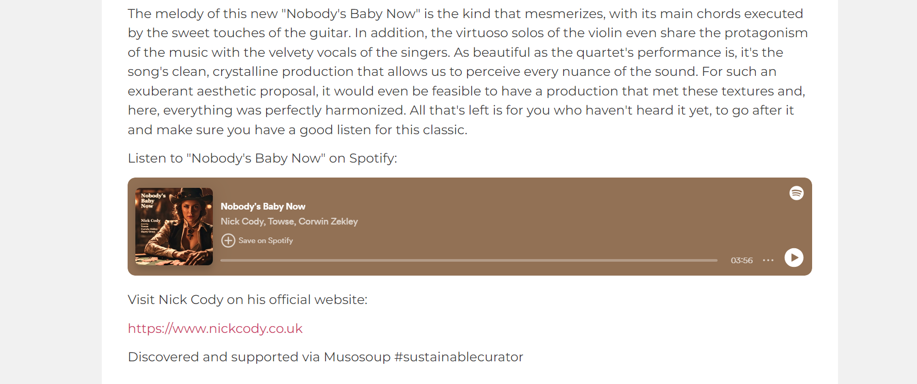Open Nick Cody artist link in player
Viewport: 917px width, 384px height.
(x=242, y=221)
